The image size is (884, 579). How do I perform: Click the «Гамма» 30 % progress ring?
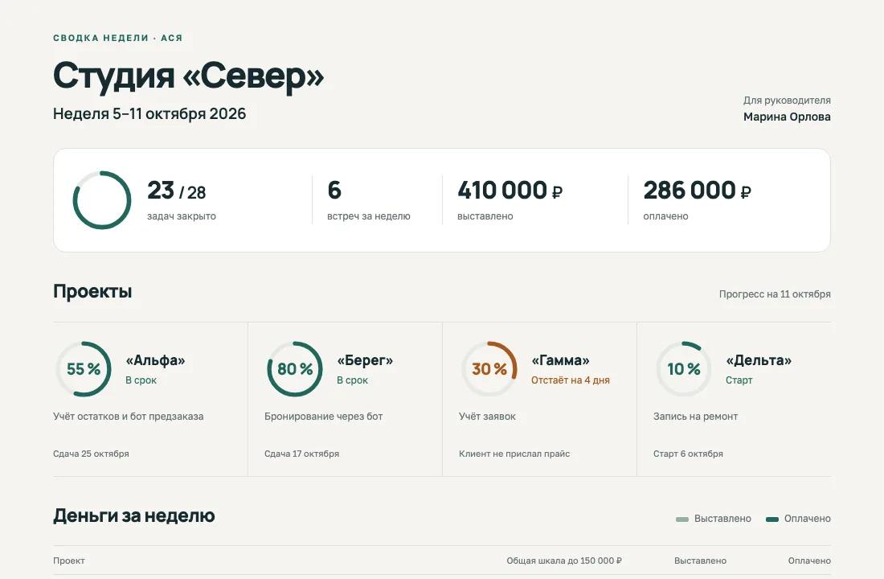[489, 369]
